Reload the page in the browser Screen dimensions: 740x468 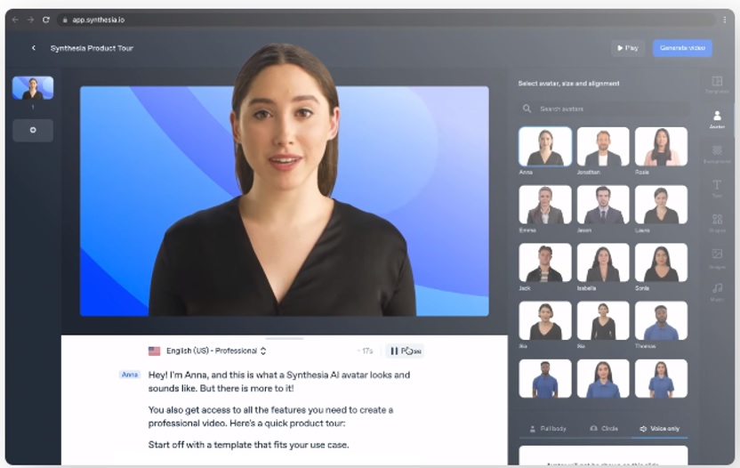[x=45, y=20]
